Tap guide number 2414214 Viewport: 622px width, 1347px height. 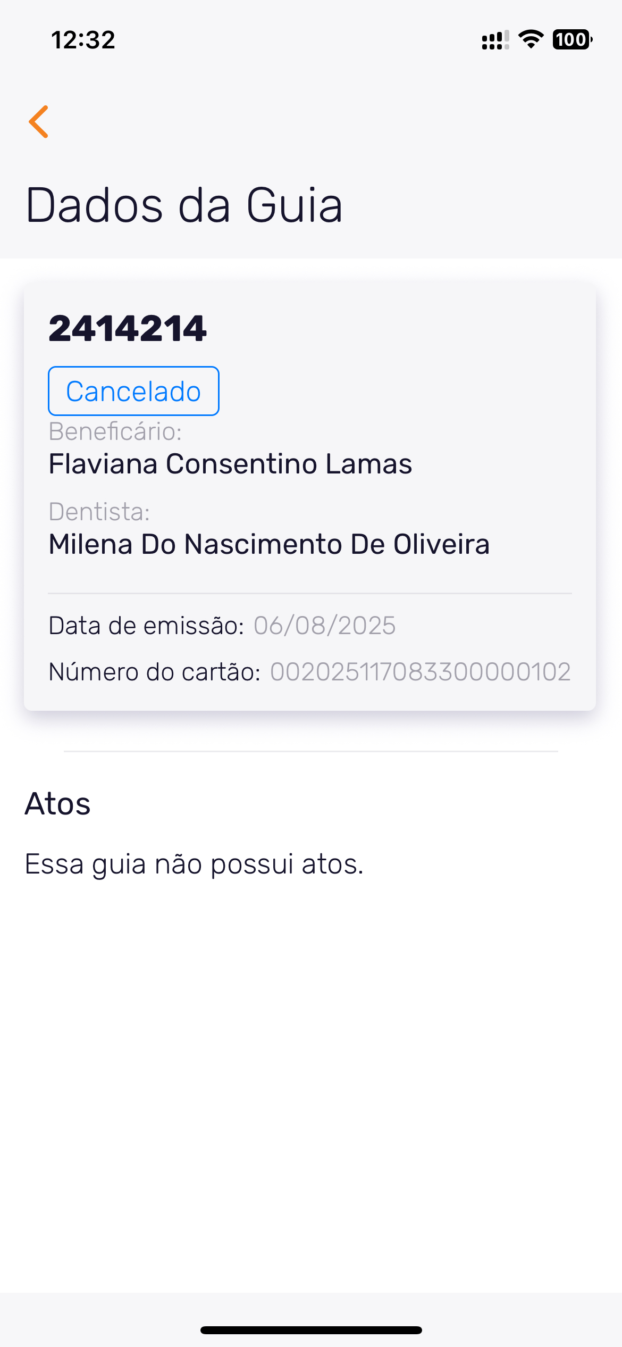(x=128, y=328)
